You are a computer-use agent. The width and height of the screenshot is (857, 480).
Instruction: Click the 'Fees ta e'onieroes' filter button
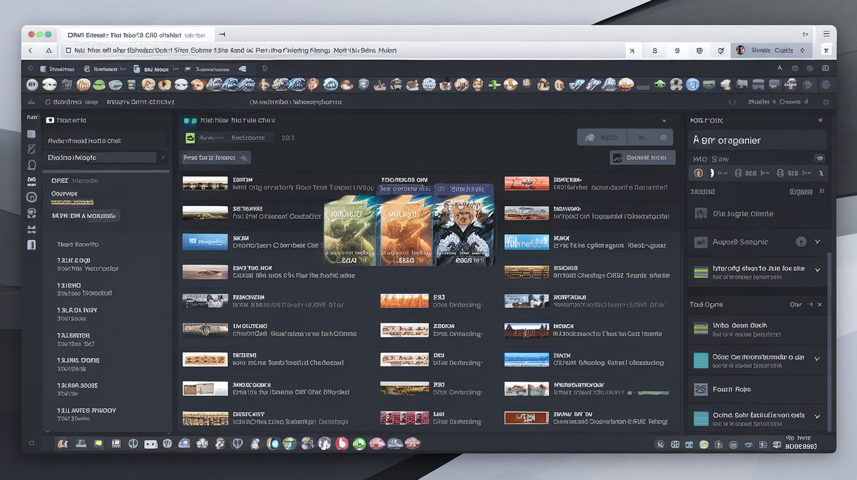tap(216, 158)
